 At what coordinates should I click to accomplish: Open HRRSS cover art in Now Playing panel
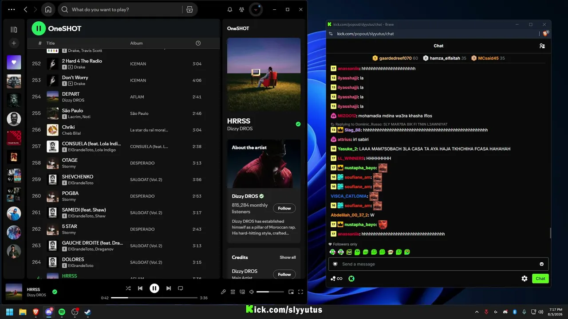(264, 74)
